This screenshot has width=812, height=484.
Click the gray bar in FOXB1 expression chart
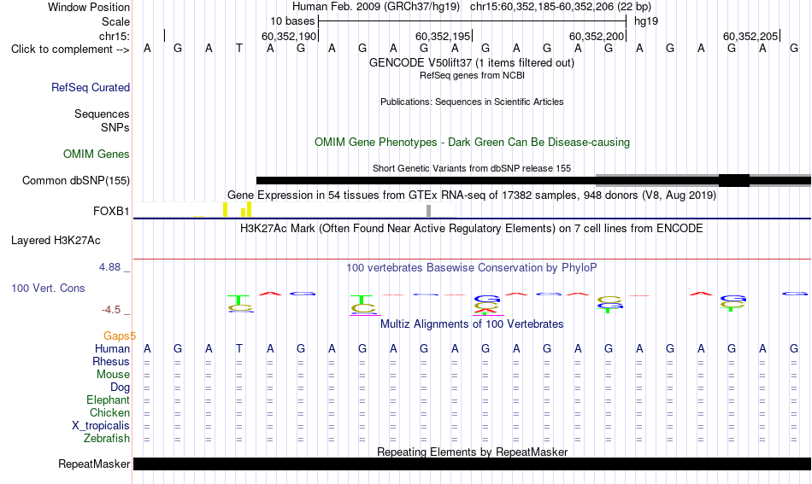(x=428, y=211)
